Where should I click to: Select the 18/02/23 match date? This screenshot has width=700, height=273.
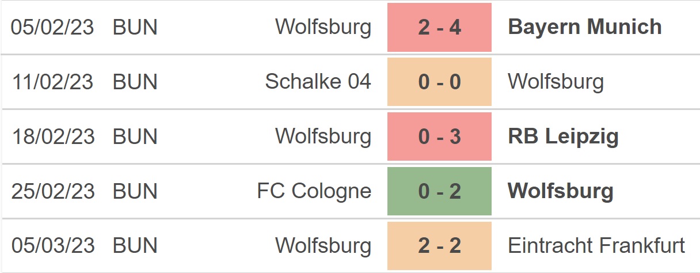tap(52, 136)
